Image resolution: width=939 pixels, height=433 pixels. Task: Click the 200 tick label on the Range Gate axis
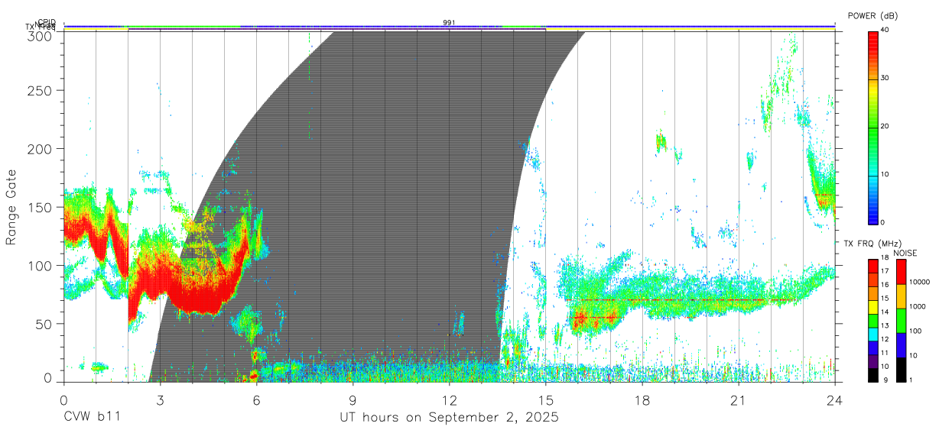click(x=39, y=148)
